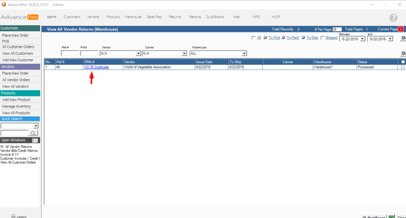Click the RMA filter input field
This screenshot has width=406, height=218.
89,53
